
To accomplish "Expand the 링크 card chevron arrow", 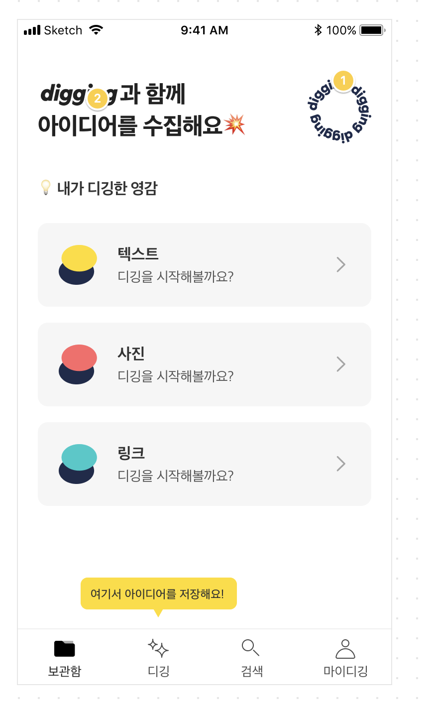I will pos(341,464).
